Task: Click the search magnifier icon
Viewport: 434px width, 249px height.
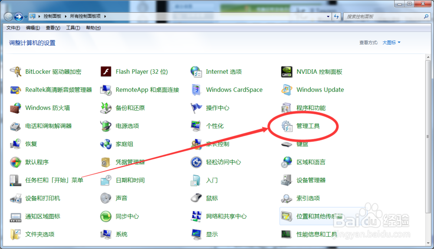Action: pyautogui.click(x=426, y=16)
